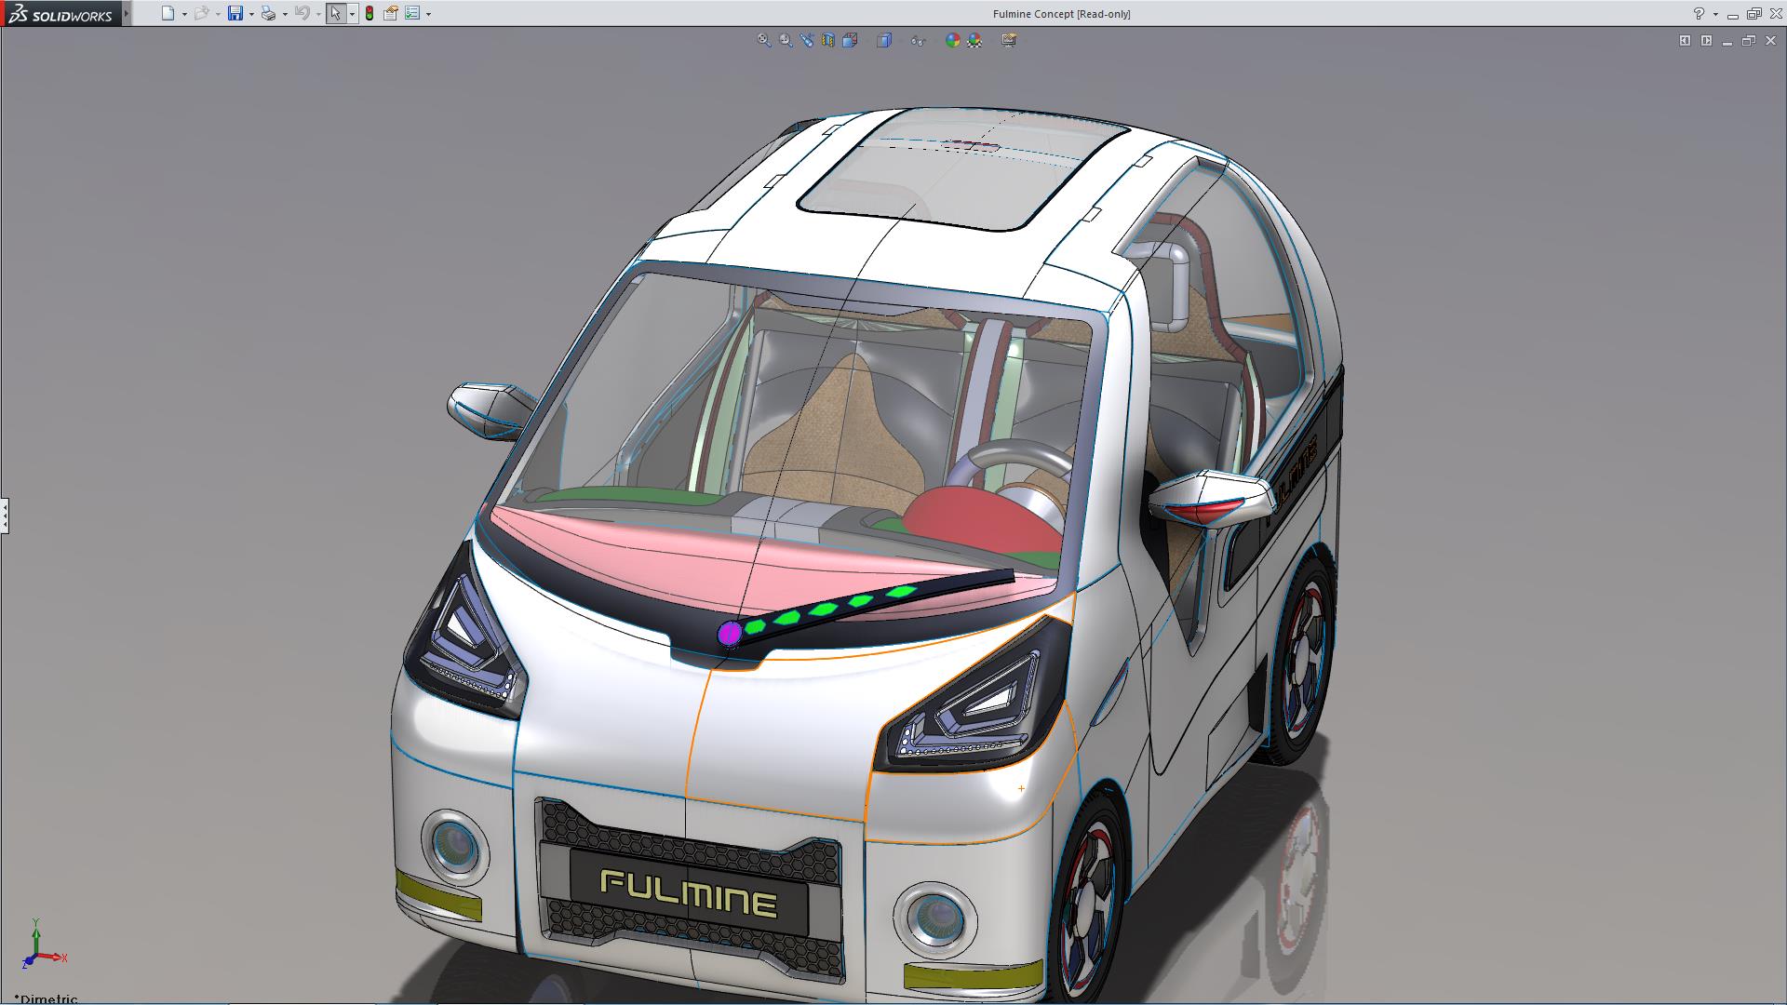Click the Zoom to Area icon

(786, 40)
